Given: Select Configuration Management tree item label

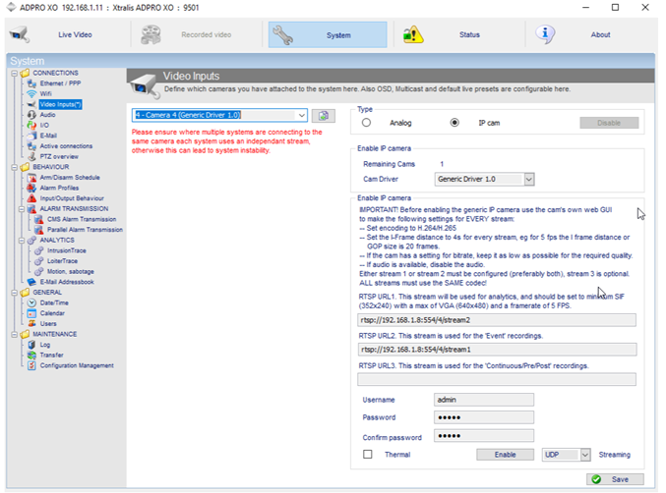Looking at the screenshot, I should click(77, 365).
